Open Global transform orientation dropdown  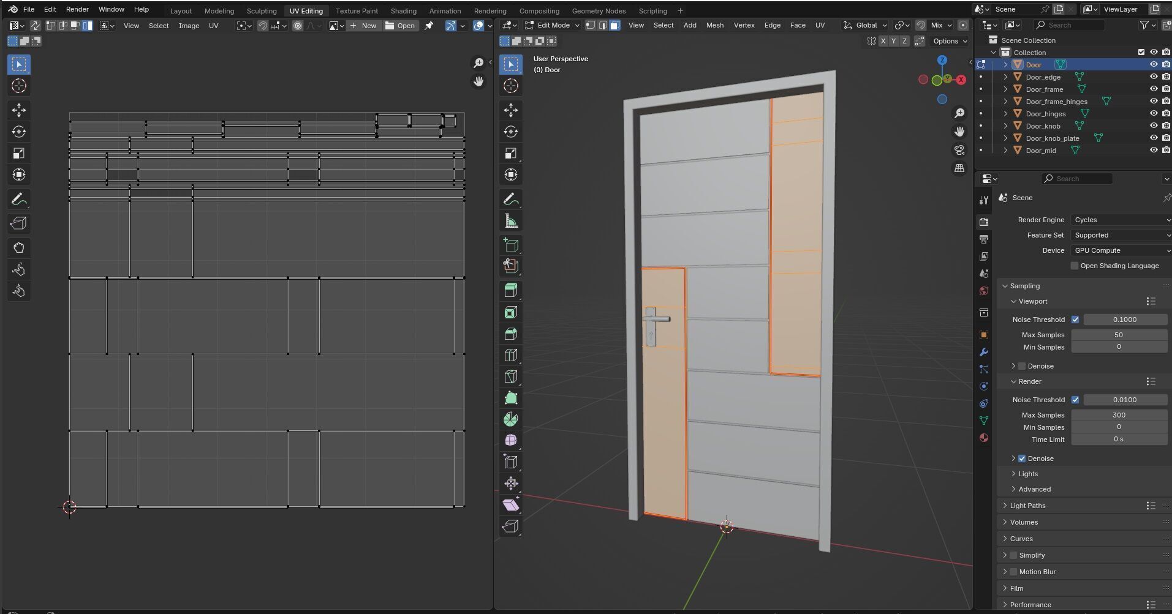pyautogui.click(x=865, y=25)
